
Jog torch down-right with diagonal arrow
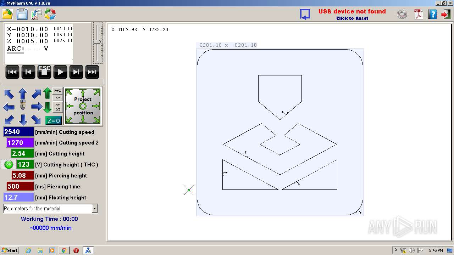36,120
